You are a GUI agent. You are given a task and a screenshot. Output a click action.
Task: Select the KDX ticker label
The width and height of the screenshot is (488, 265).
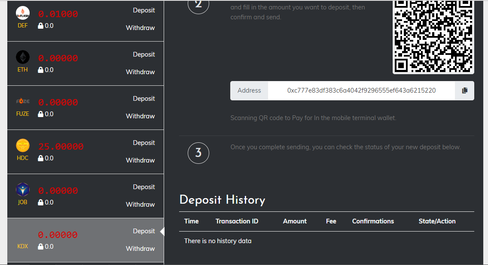[23, 247]
